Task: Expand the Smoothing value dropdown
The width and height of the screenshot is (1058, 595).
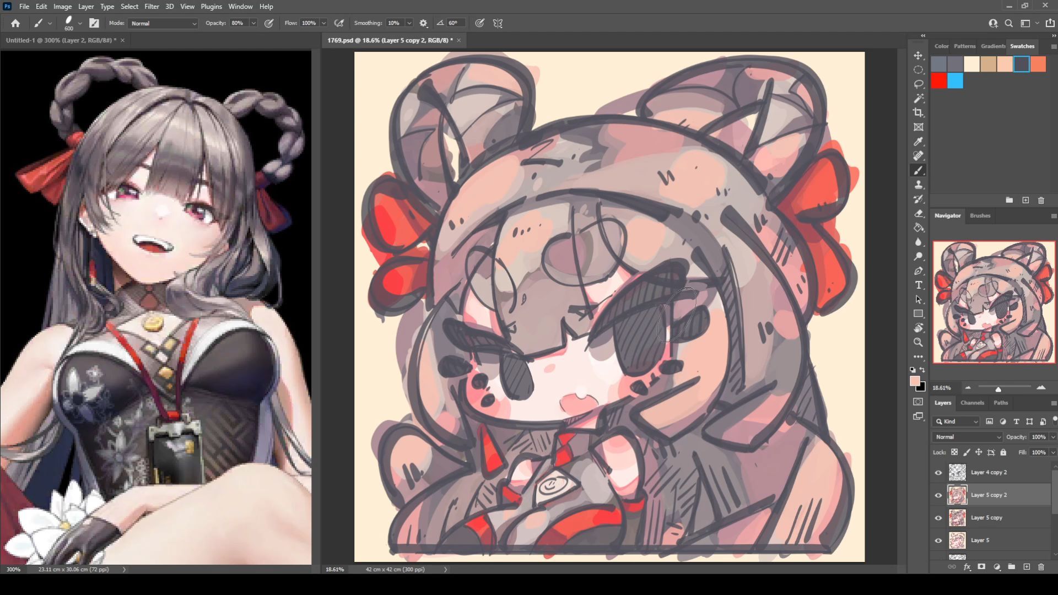Action: coord(409,23)
